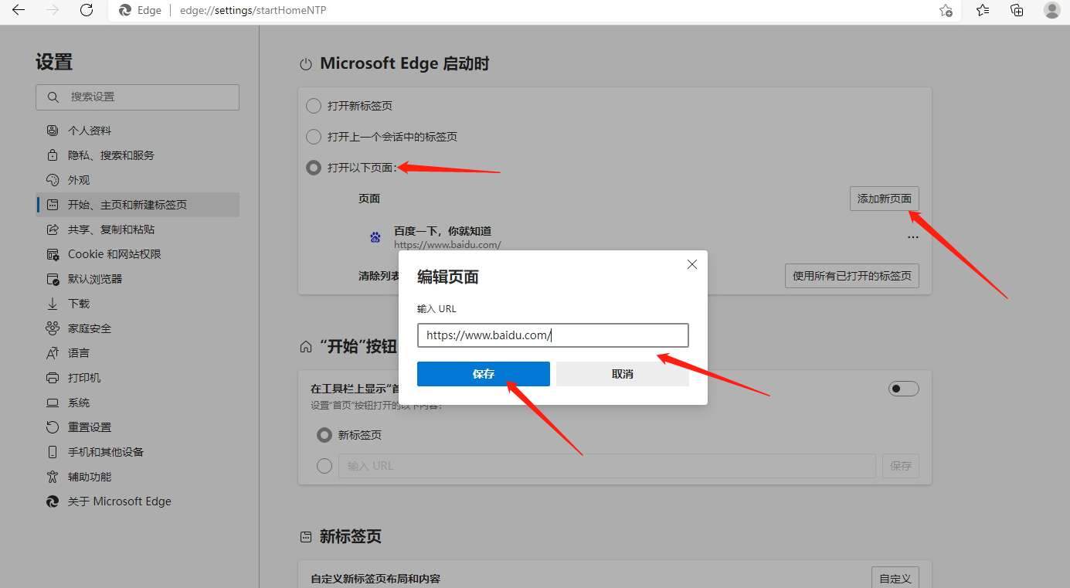
Task: Click the 下载 download arrow icon
Action: pos(53,304)
